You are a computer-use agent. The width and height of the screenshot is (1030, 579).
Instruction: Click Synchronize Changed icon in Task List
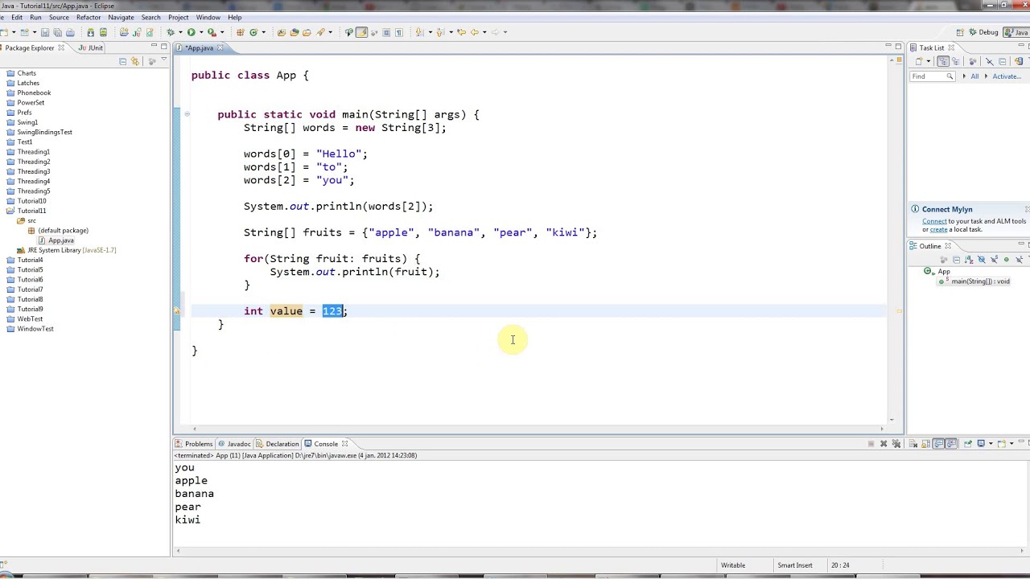point(1019,61)
